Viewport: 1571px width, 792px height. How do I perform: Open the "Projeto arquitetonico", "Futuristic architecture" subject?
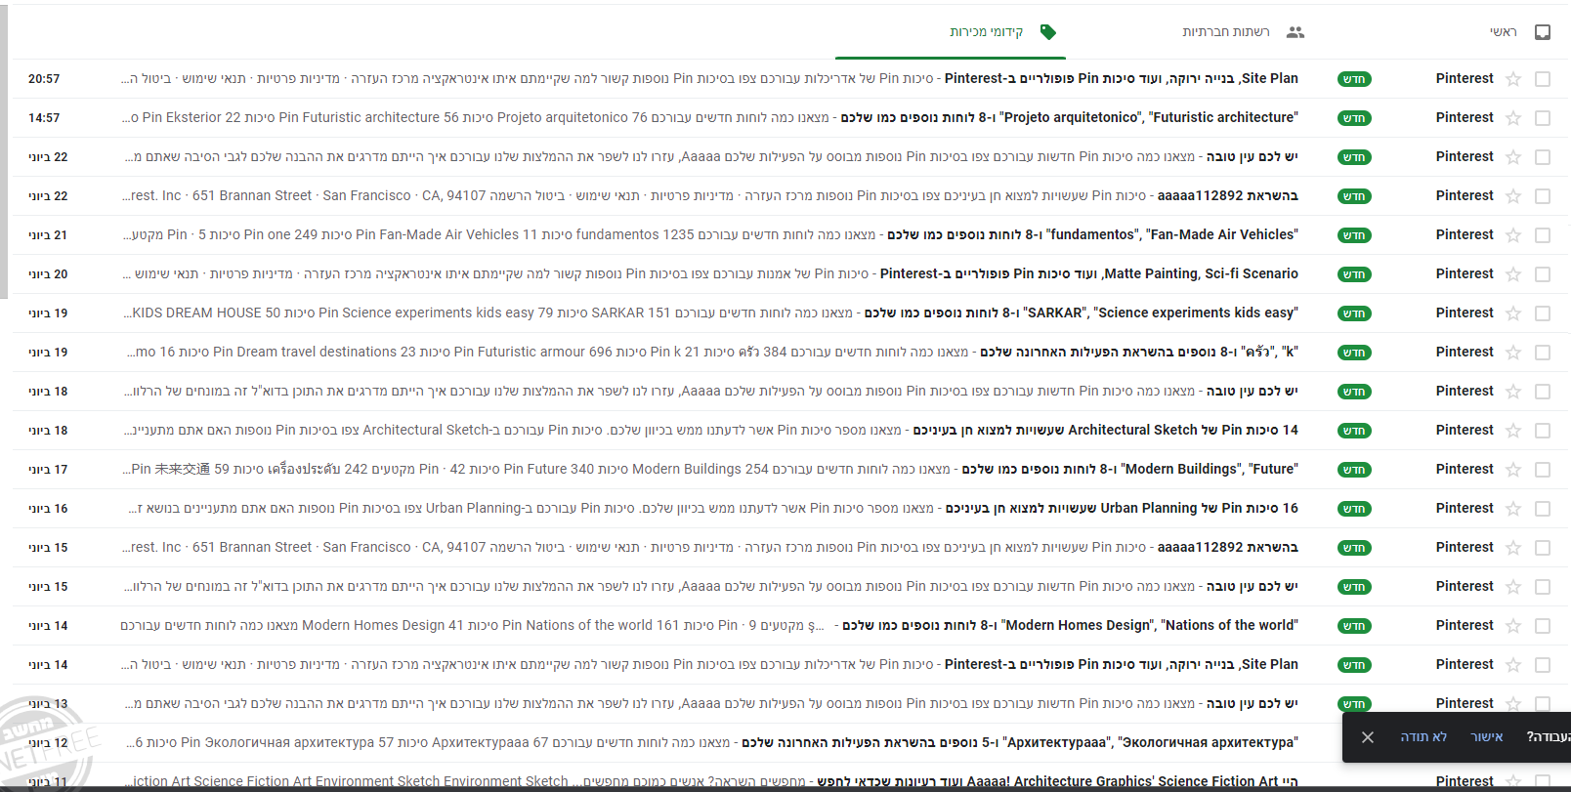[x=1070, y=118]
